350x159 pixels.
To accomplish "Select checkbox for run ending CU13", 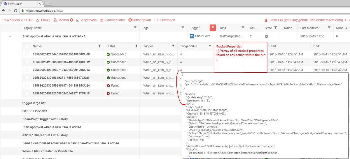I will click(27, 70).
